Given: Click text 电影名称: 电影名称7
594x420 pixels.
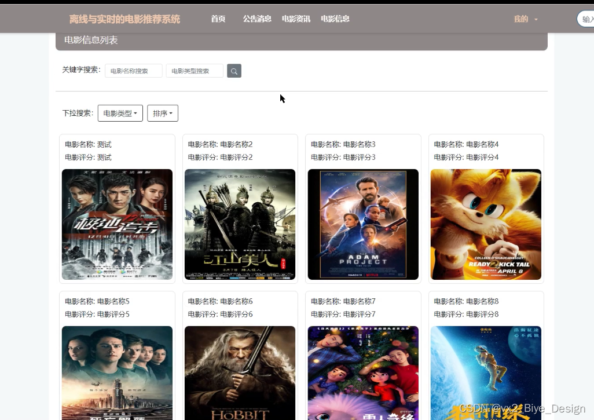Looking at the screenshot, I should [343, 301].
